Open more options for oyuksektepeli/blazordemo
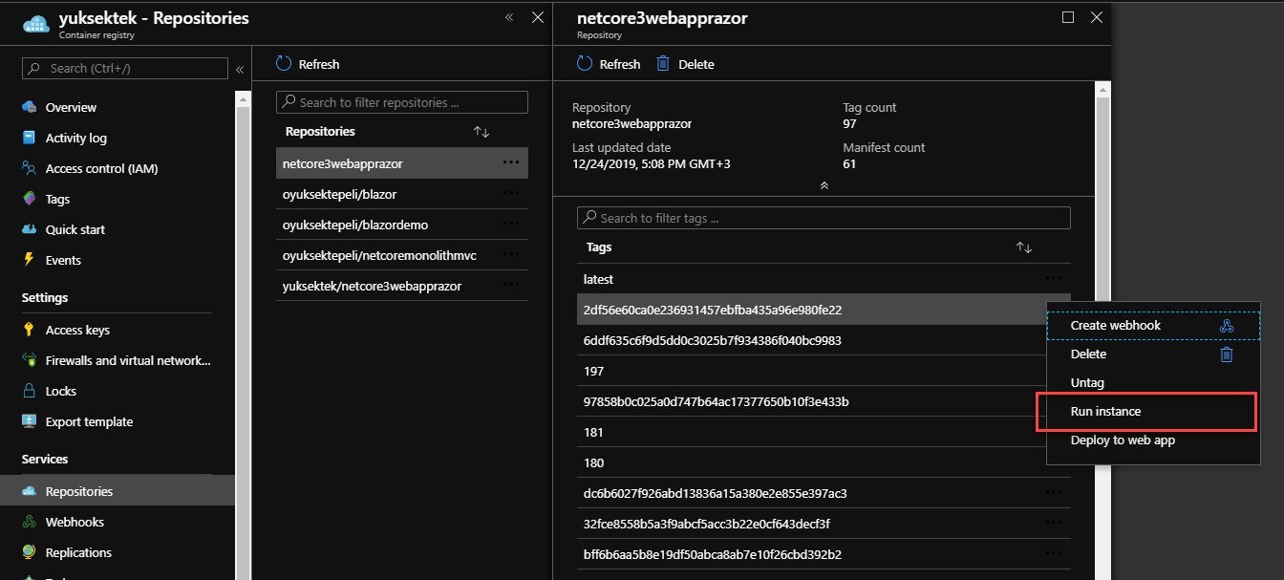 click(511, 225)
